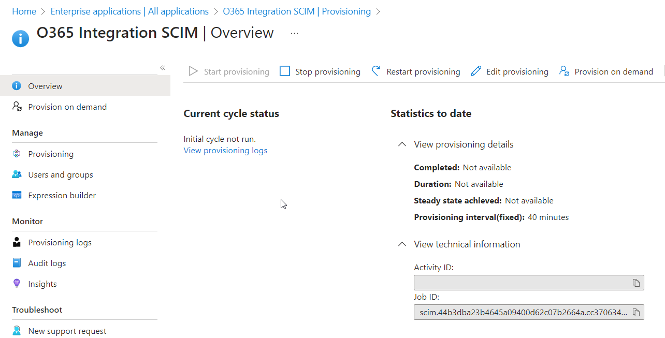Click the Insights lightbulb icon in sidebar
The height and width of the screenshot is (338, 665).
(17, 284)
